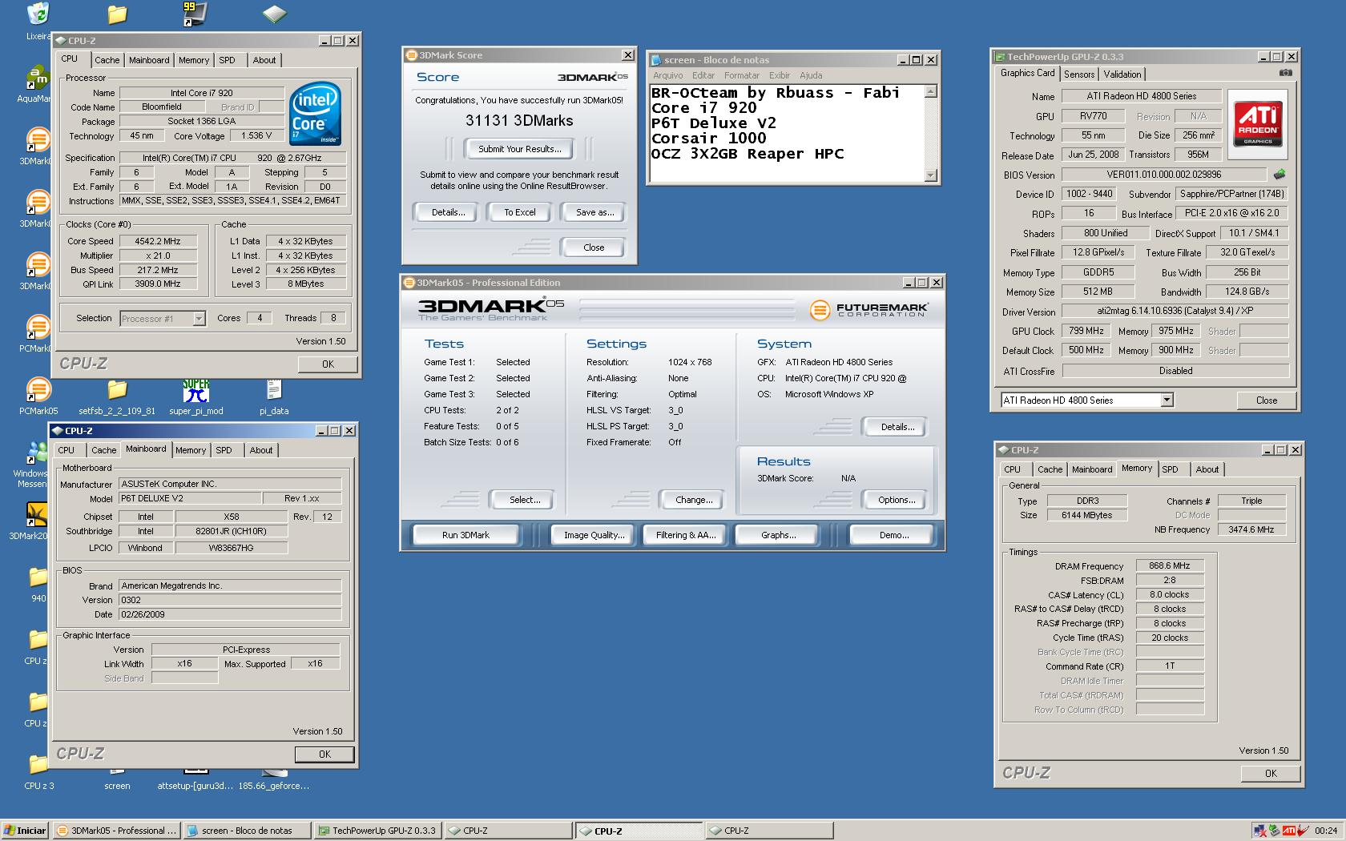Click the 3DMark Score window title icon
This screenshot has height=841, width=1346.
click(x=412, y=55)
